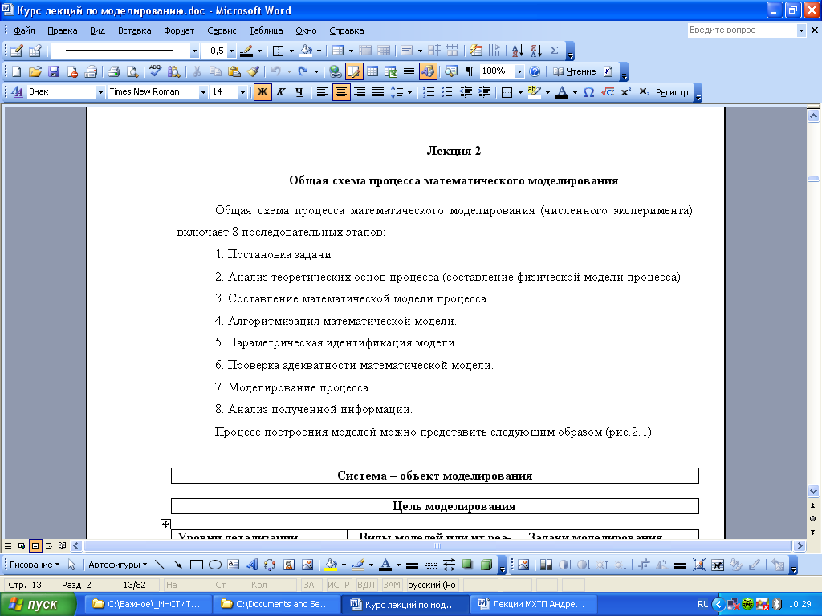Toggle center alignment
The height and width of the screenshot is (616, 822).
click(340, 92)
